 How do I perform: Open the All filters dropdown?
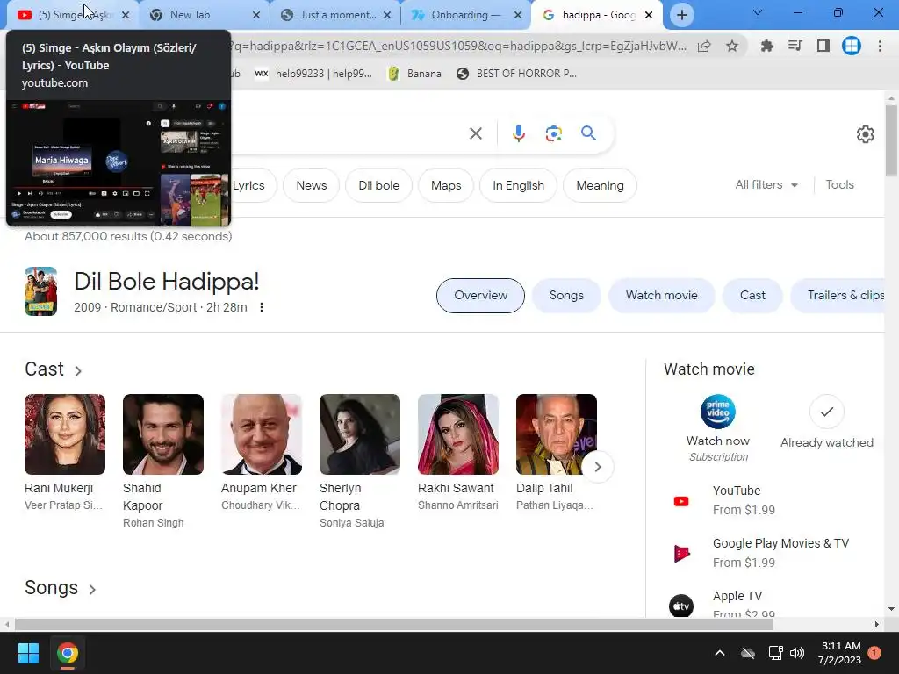click(766, 184)
